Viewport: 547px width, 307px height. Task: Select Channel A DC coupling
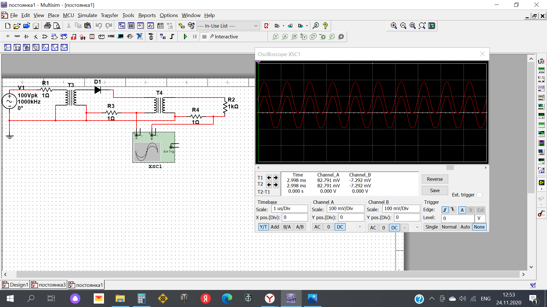340,227
